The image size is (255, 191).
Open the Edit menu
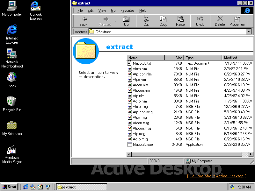point(91,11)
